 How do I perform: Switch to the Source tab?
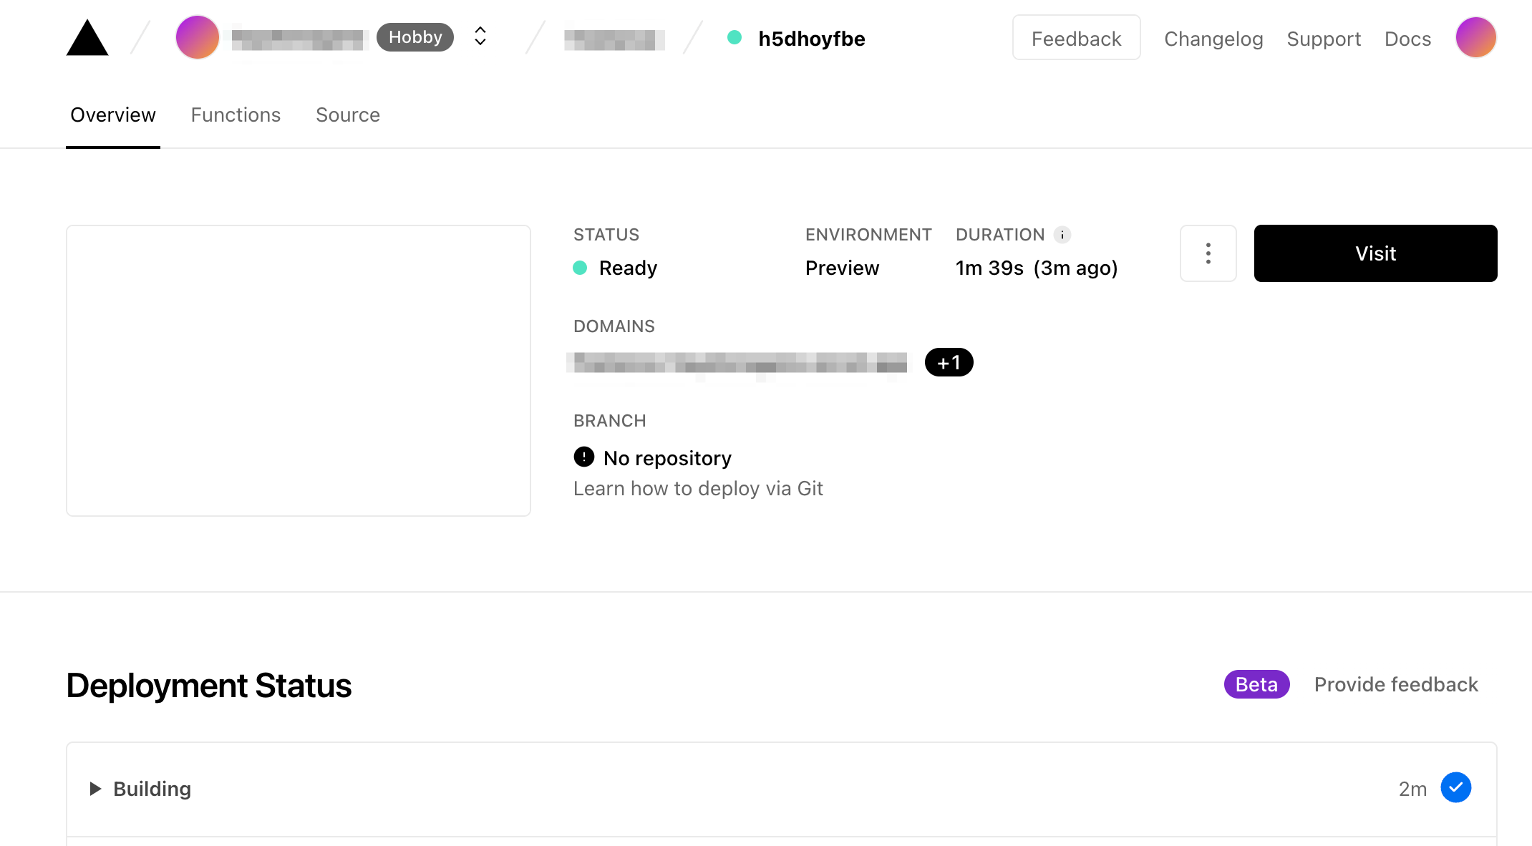point(348,115)
